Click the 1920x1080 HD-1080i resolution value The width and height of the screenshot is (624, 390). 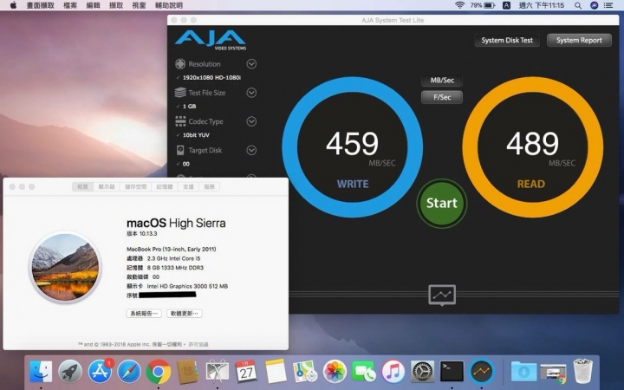tap(211, 78)
